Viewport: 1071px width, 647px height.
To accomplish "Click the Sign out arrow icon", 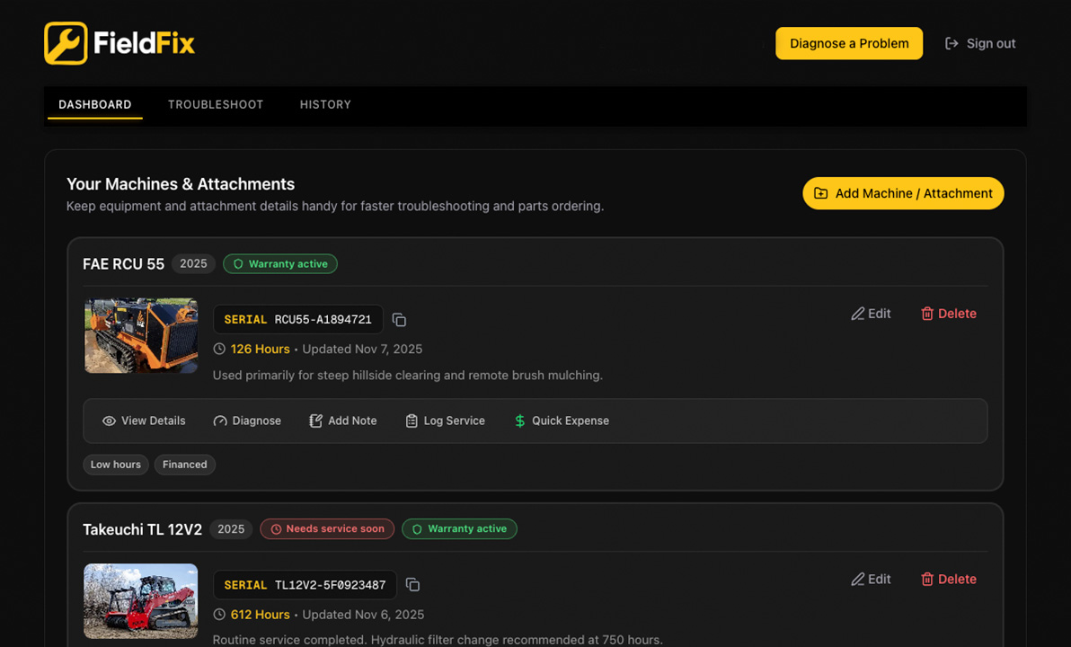I will click(x=950, y=42).
